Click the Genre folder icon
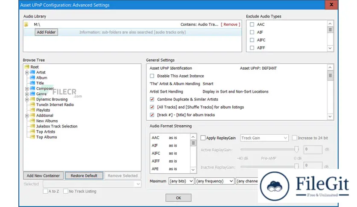Image resolution: width=357 pixels, height=207 pixels. click(x=32, y=94)
